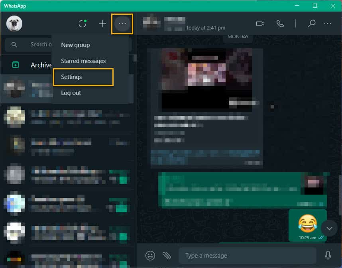Click the search magnifier icon in chat list

pyautogui.click(x=14, y=45)
